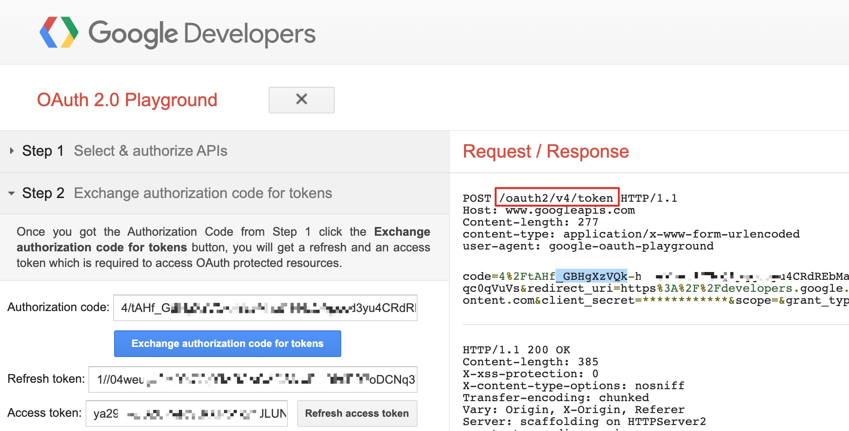849x431 pixels.
Task: Click the disclosure triangle beside Step 1
Action: pos(11,150)
